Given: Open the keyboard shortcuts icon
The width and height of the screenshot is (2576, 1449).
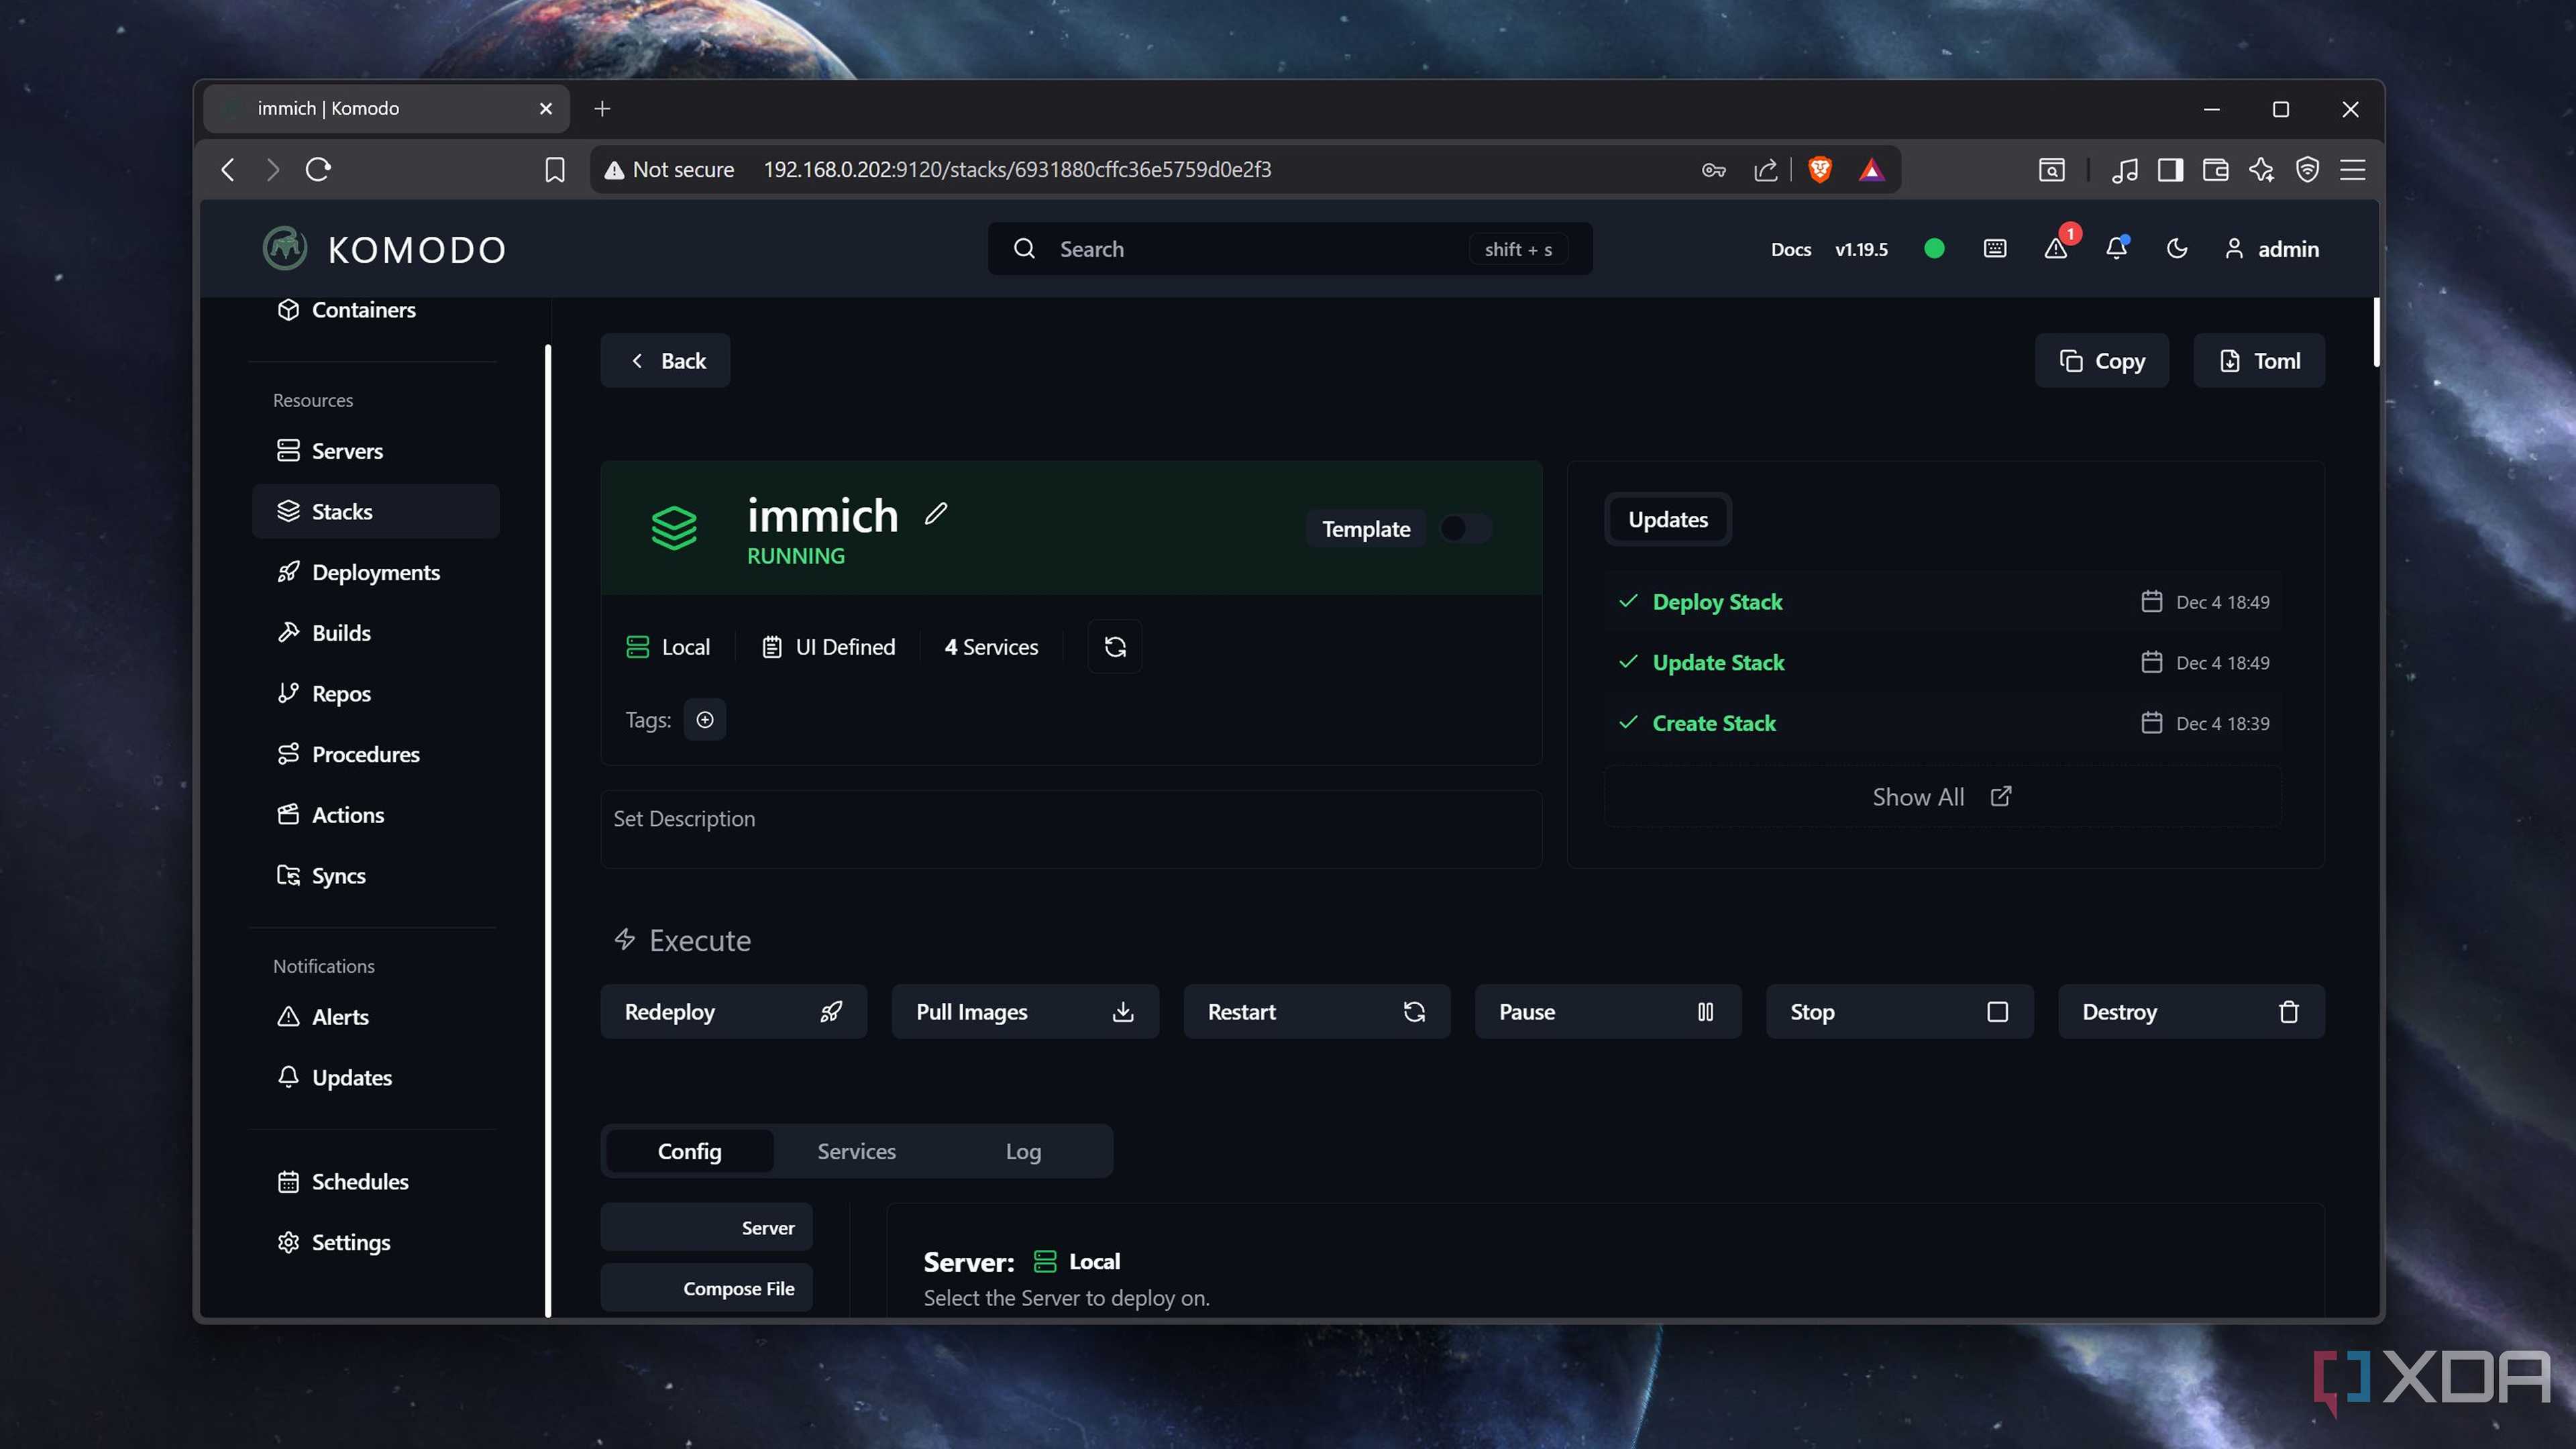Looking at the screenshot, I should pyautogui.click(x=1995, y=249).
